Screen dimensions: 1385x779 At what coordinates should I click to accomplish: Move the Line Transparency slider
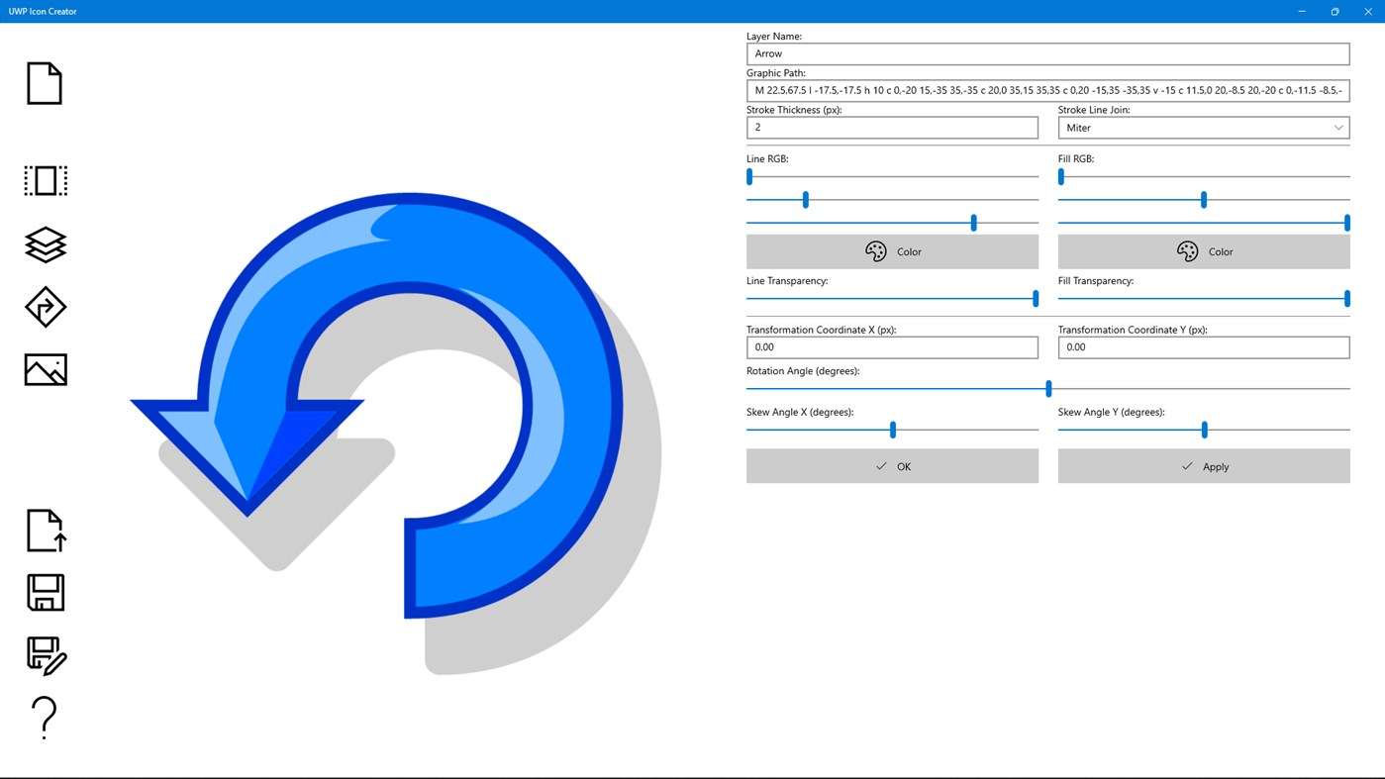1034,297
